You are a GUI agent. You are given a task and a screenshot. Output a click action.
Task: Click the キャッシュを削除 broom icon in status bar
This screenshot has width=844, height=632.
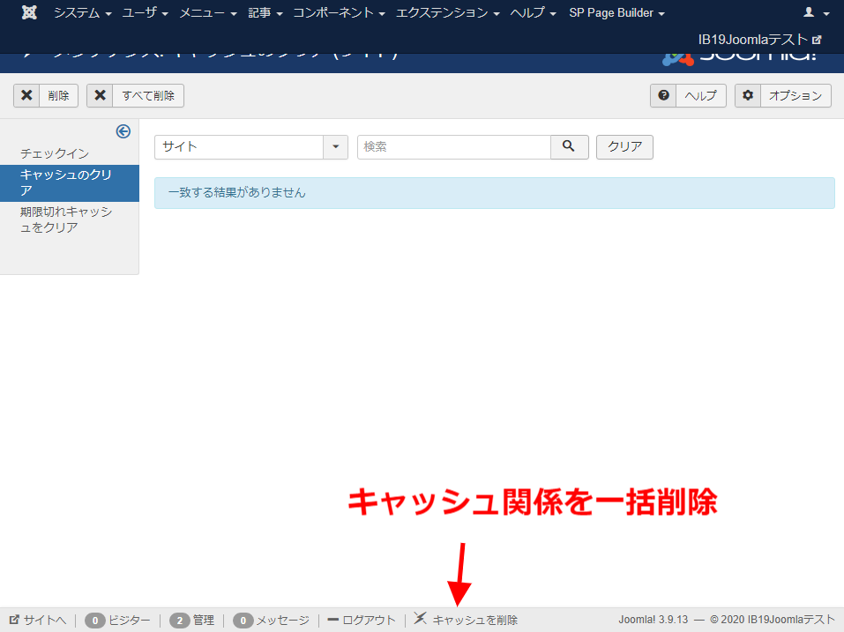[419, 620]
